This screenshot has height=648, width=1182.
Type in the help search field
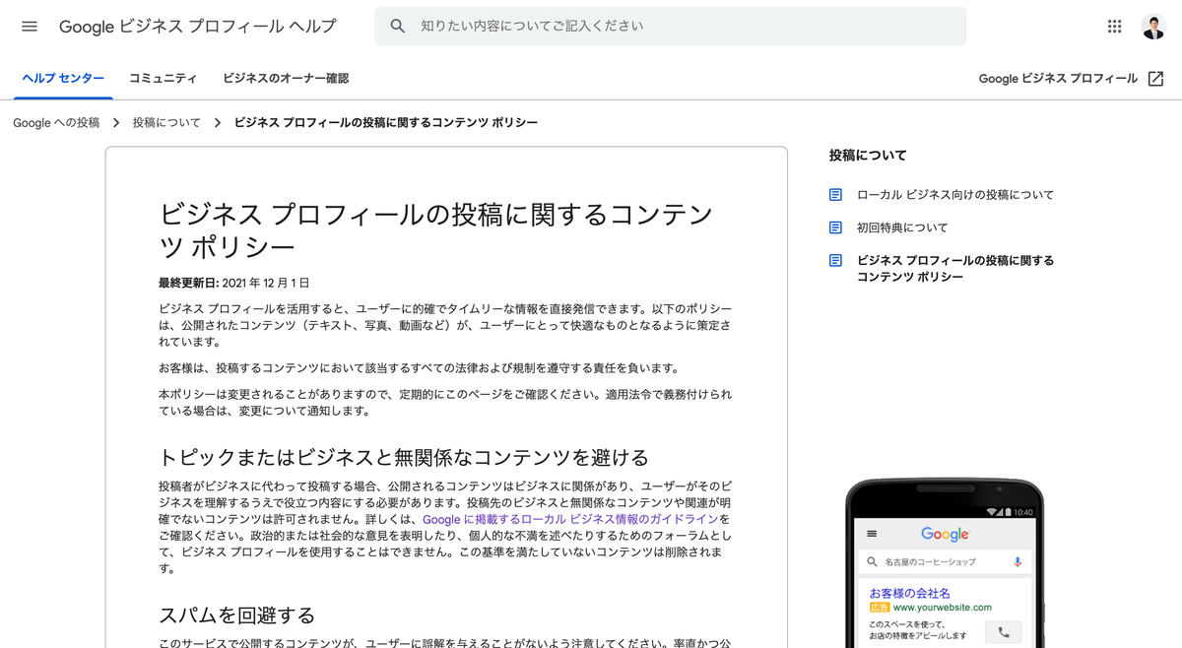pos(680,27)
